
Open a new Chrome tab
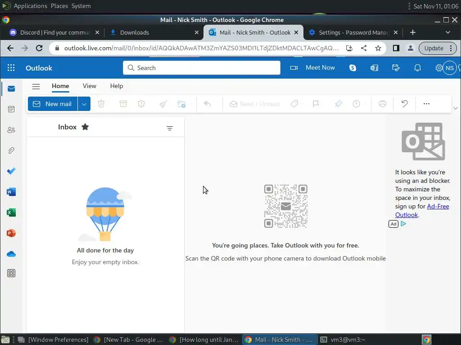coord(413,32)
